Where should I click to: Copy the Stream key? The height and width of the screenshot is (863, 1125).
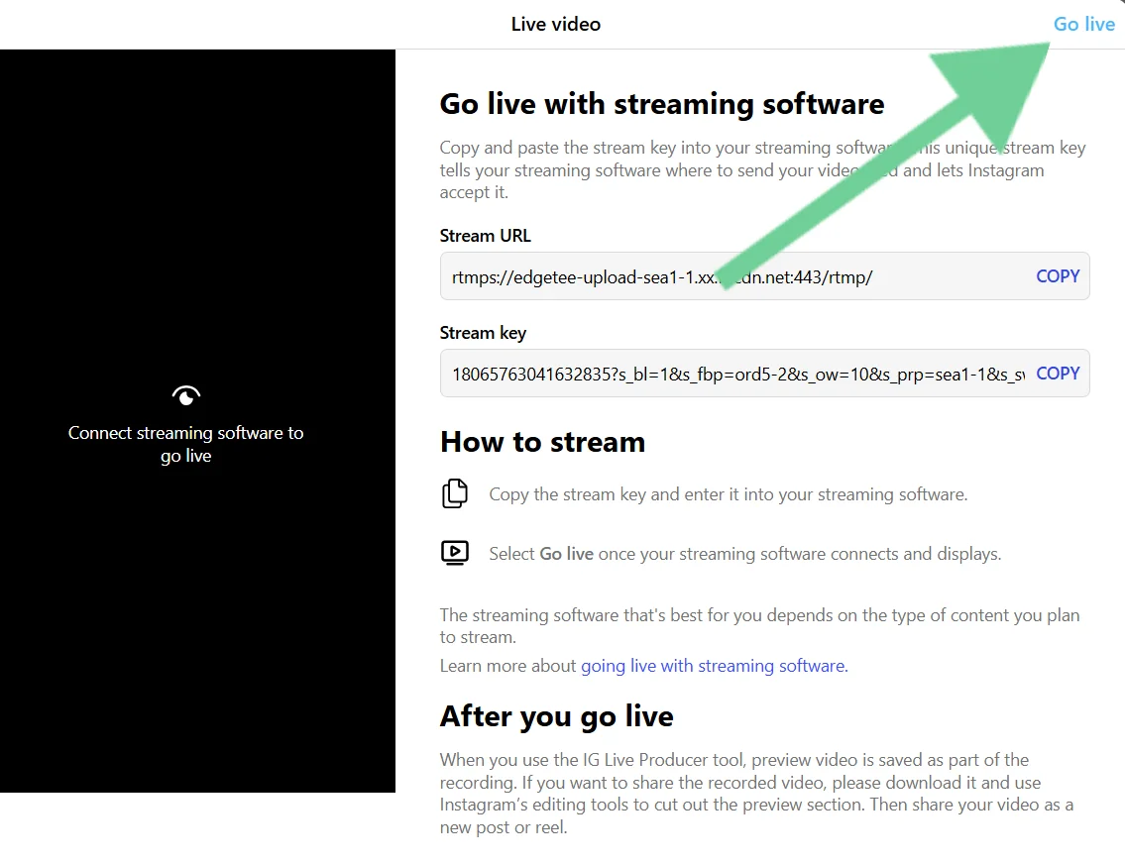pyautogui.click(x=1058, y=373)
